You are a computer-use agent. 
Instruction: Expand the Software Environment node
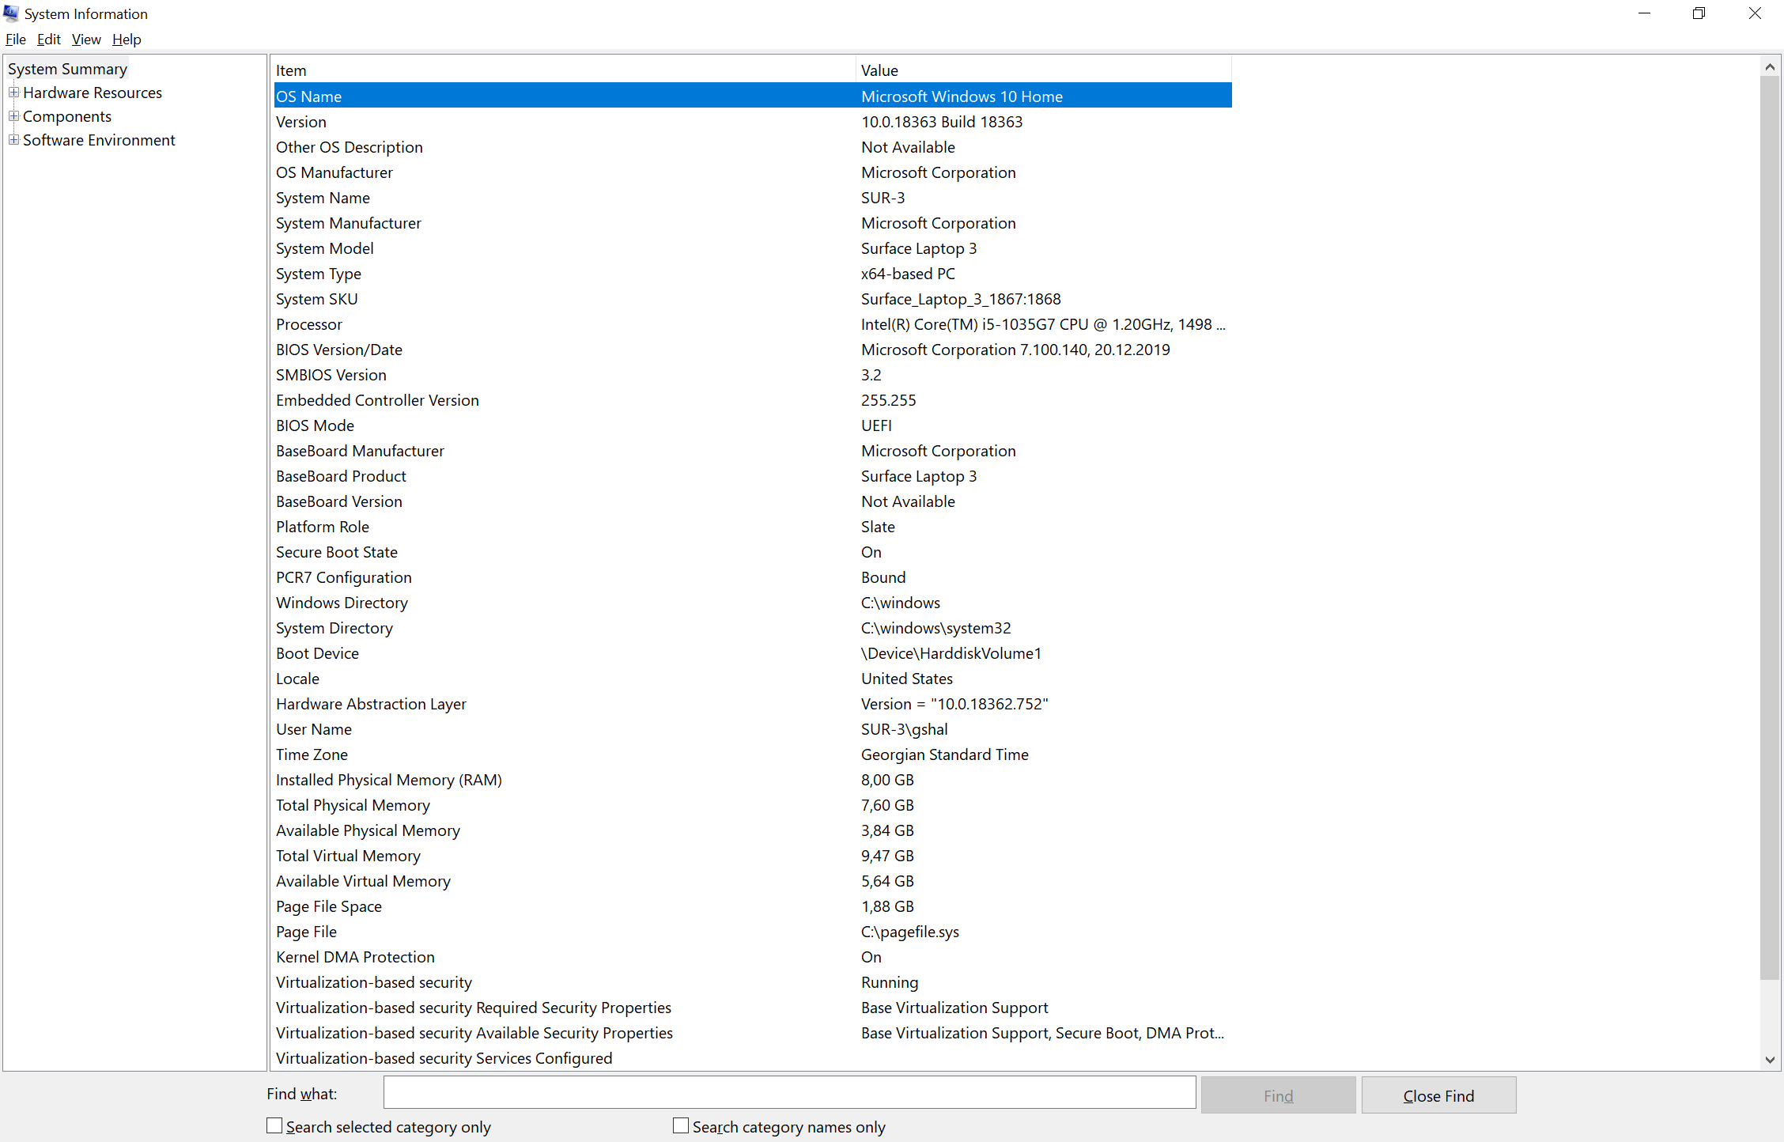[x=13, y=140]
